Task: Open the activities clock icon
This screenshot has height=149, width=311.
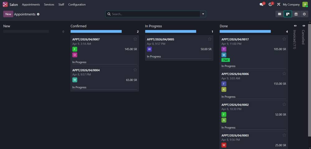Action: (x=270, y=5)
